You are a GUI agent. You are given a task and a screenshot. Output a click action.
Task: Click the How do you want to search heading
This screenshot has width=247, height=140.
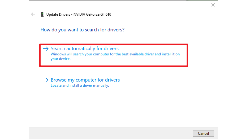(x=82, y=30)
